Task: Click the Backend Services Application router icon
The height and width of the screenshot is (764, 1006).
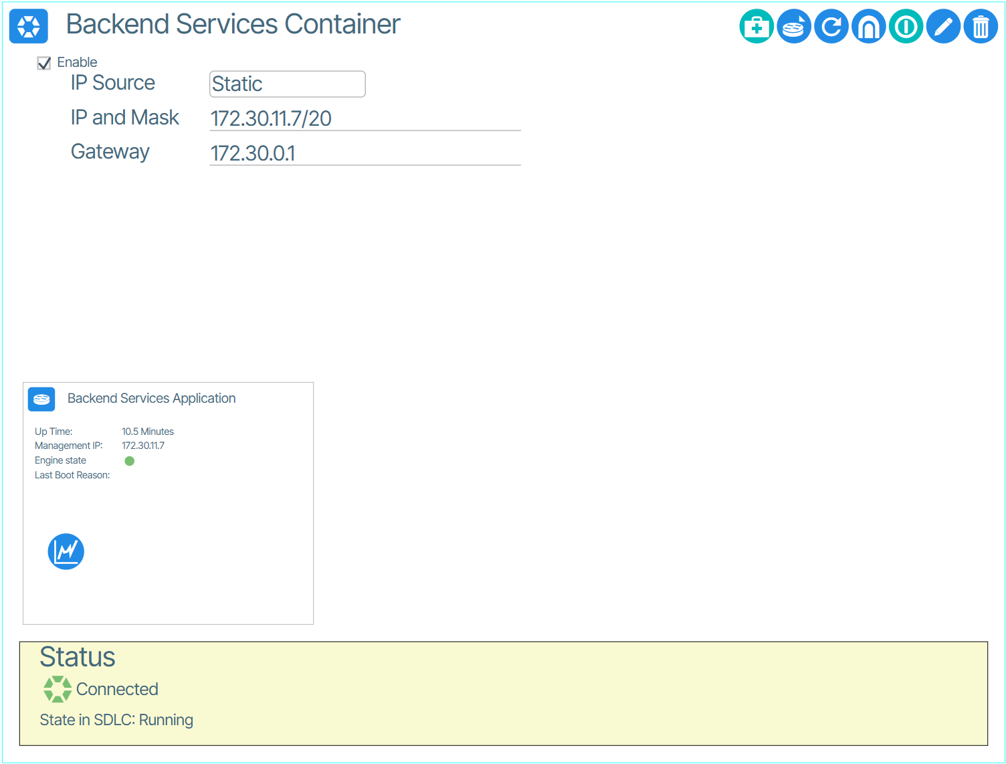Action: (41, 399)
